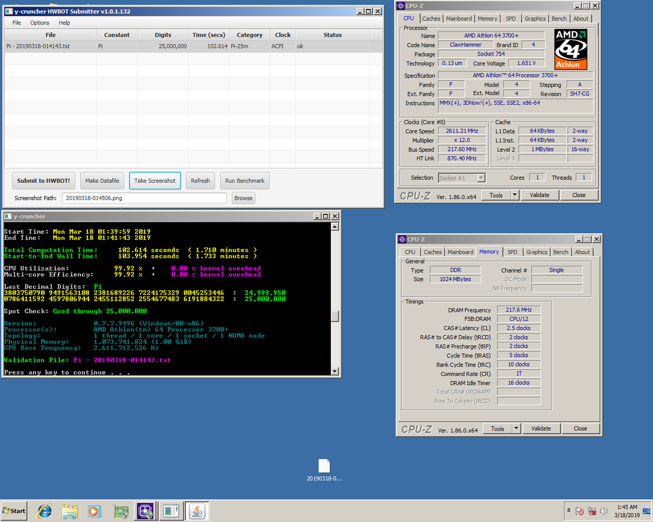Click Tools button in lower CPU-Z window
The width and height of the screenshot is (653, 522).
[498, 429]
